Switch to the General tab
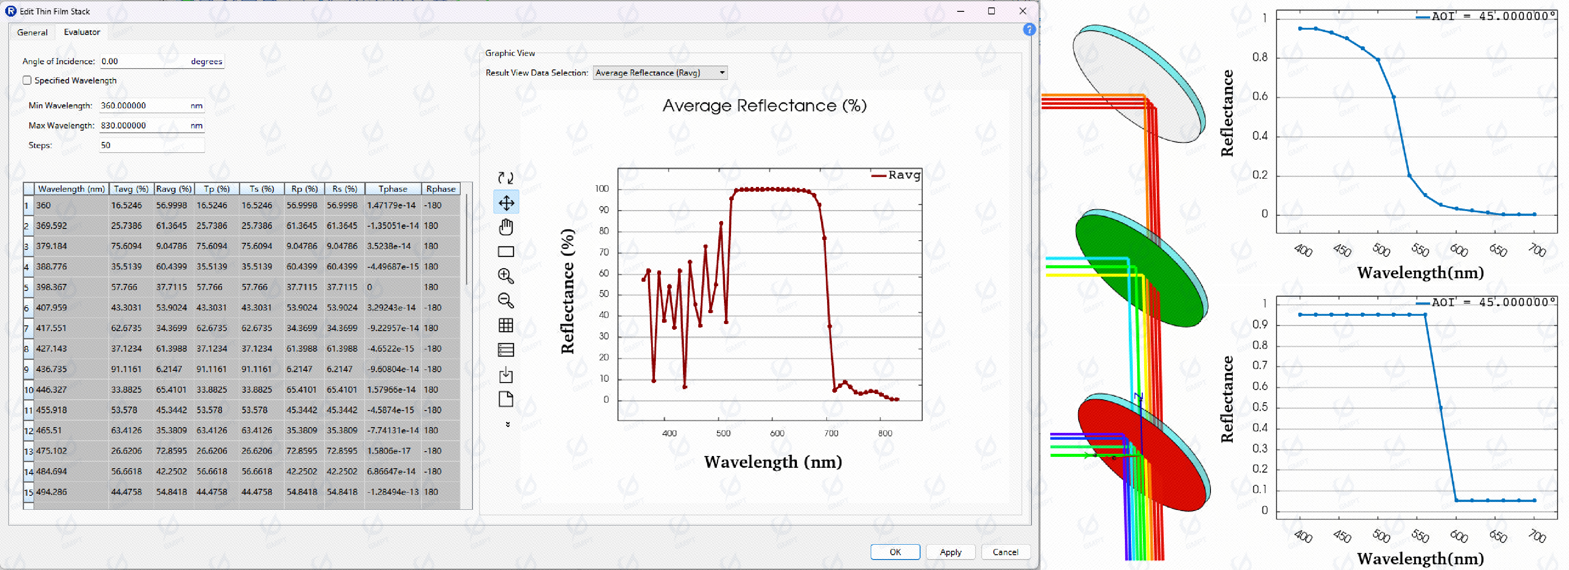The height and width of the screenshot is (570, 1569). [32, 32]
